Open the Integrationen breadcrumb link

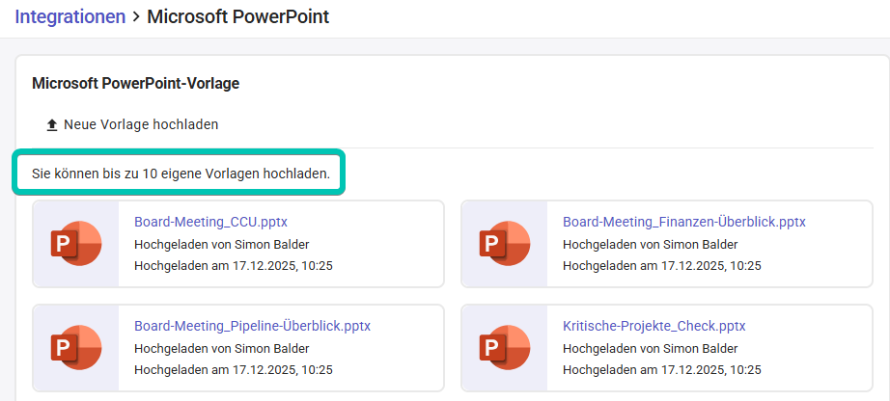click(x=70, y=16)
